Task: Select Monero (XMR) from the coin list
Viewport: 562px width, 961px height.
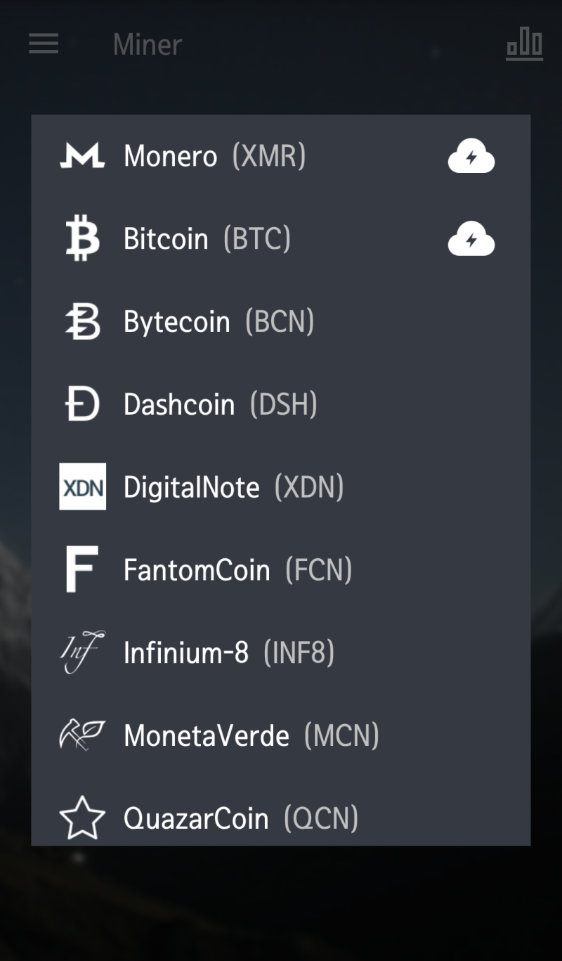Action: (x=281, y=156)
